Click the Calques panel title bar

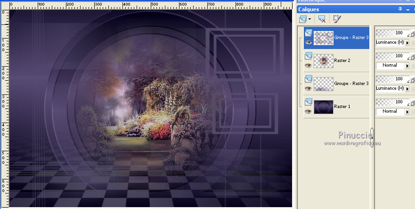click(356, 9)
